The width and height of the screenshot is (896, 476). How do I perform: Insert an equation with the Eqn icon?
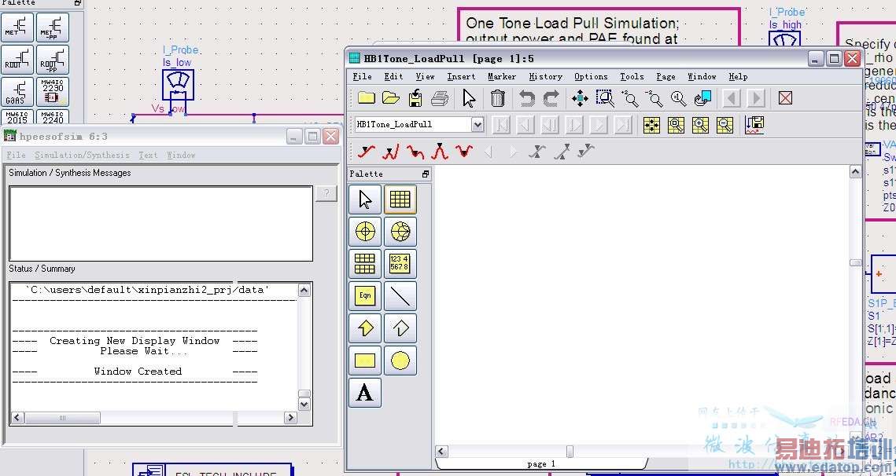(x=364, y=295)
